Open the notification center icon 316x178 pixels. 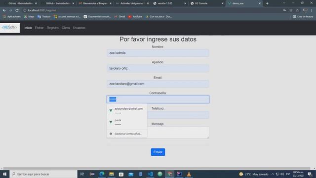[310, 174]
